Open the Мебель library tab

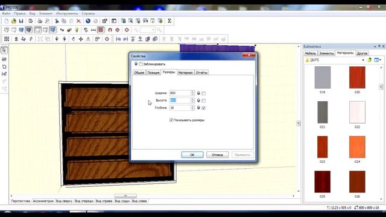[311, 53]
